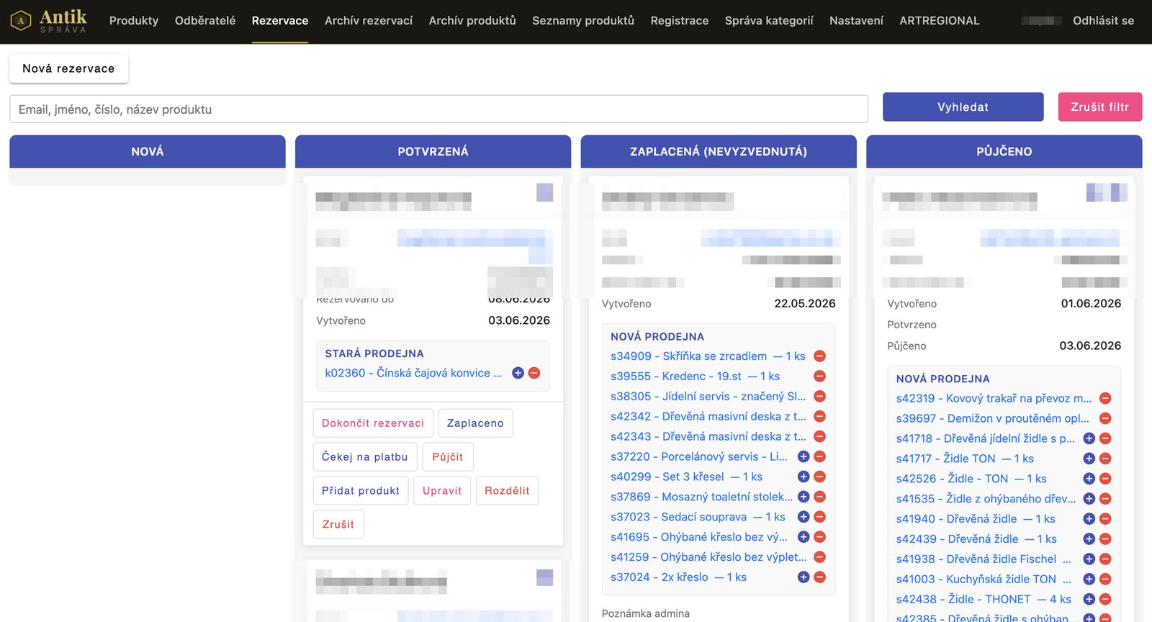Clear filter with Zrušit filtr
The image size is (1152, 622).
1099,107
